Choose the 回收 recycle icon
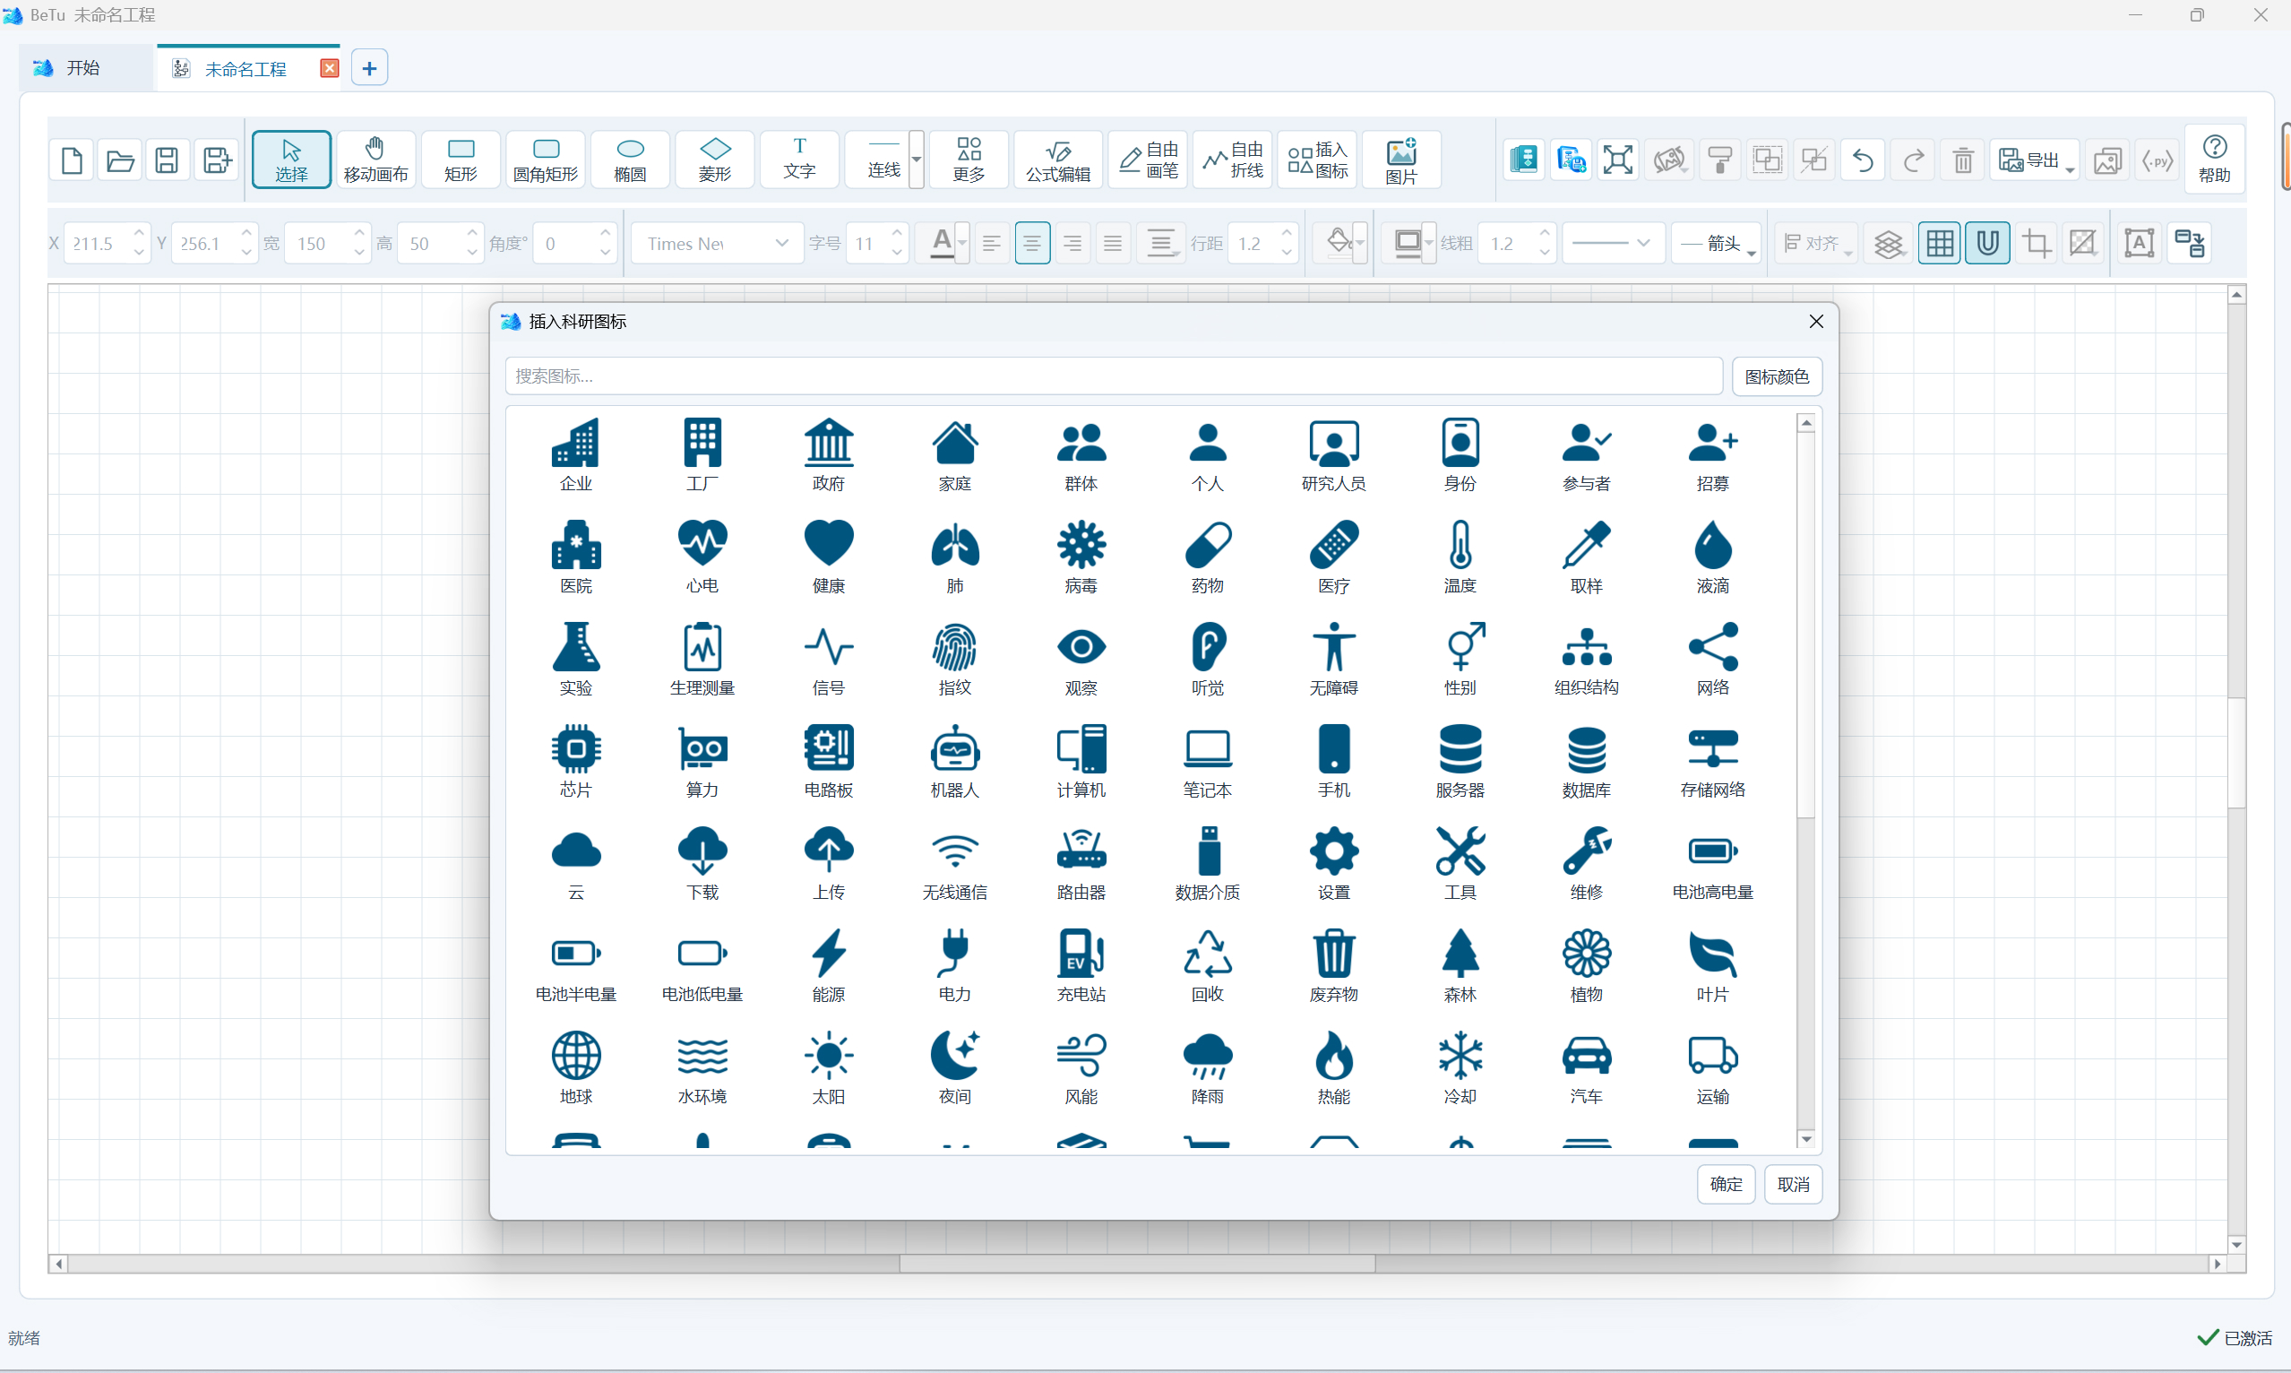Screen dimensions: 2291x1373 [x=1207, y=965]
